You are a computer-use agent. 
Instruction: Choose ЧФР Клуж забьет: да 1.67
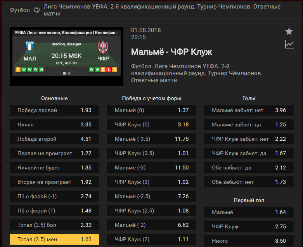pyautogui.click(x=249, y=153)
